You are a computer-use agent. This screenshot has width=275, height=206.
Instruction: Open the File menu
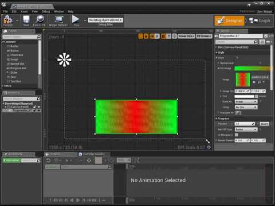[5, 11]
